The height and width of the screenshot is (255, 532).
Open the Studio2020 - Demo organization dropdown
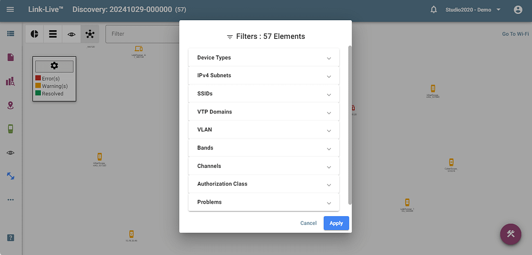click(x=472, y=10)
